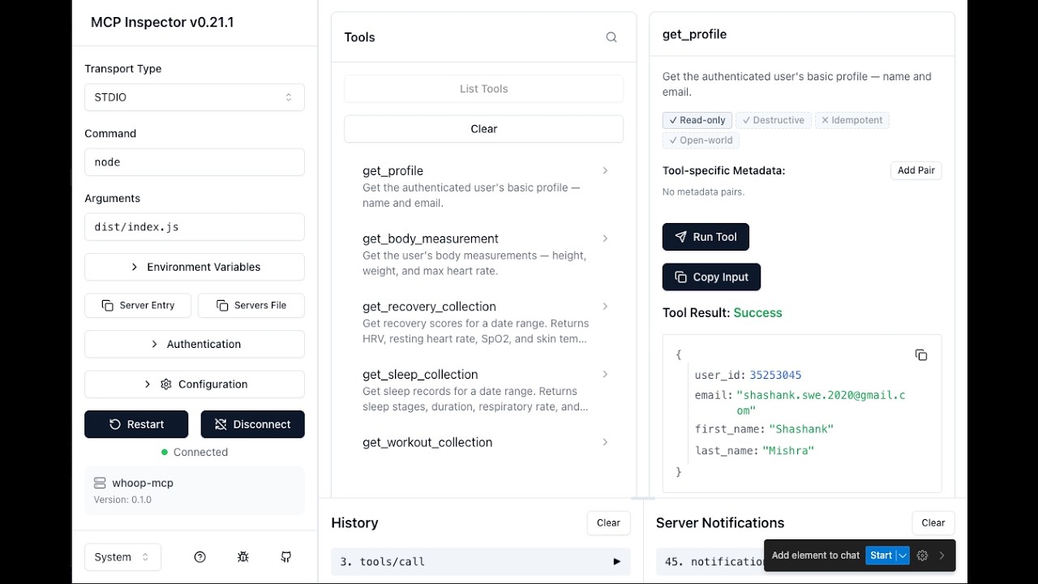
Task: Open the Transport Type STDIO dropdown
Action: coord(195,97)
